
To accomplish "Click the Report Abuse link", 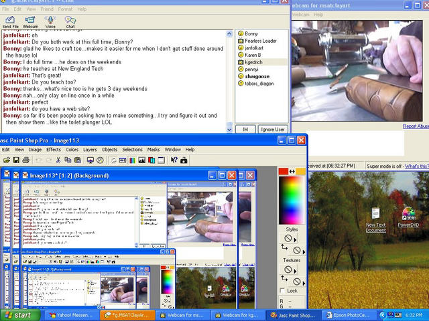I will (x=416, y=126).
